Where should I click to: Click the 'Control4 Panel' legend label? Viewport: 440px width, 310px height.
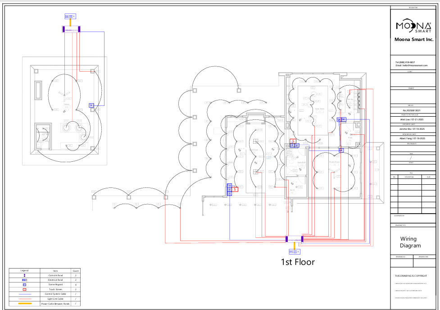point(55,275)
